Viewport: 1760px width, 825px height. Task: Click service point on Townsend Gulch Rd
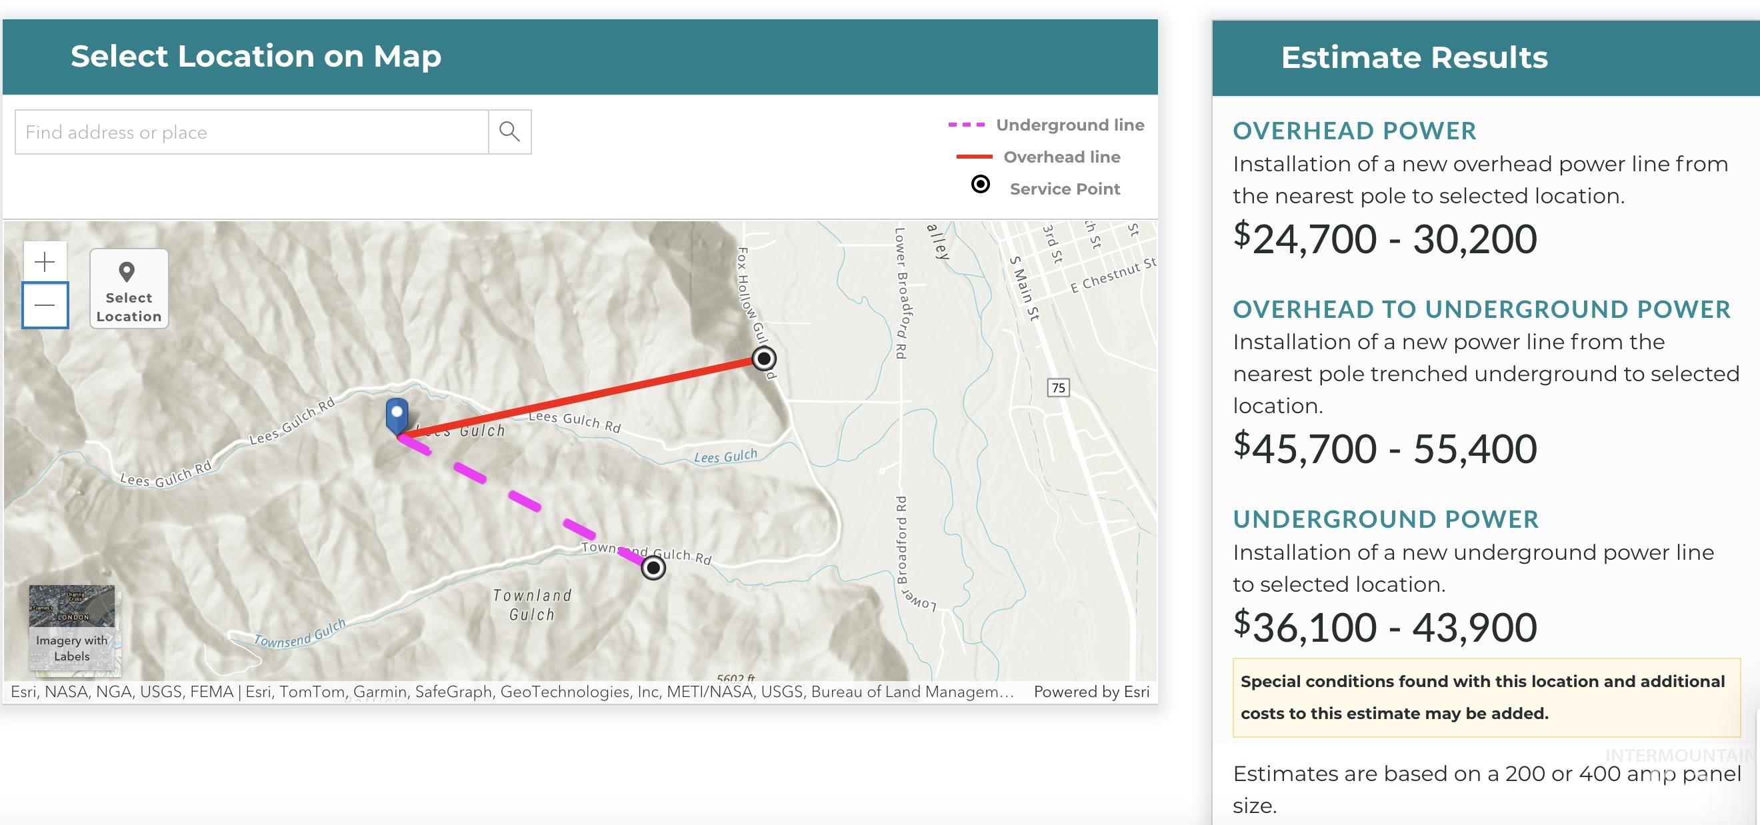click(653, 567)
